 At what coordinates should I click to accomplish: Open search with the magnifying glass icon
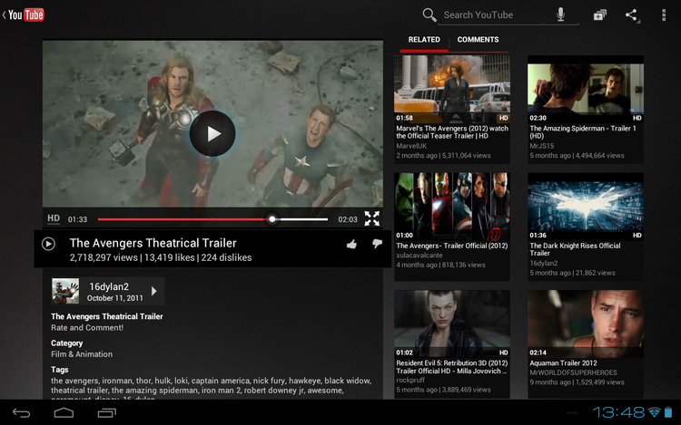point(429,14)
